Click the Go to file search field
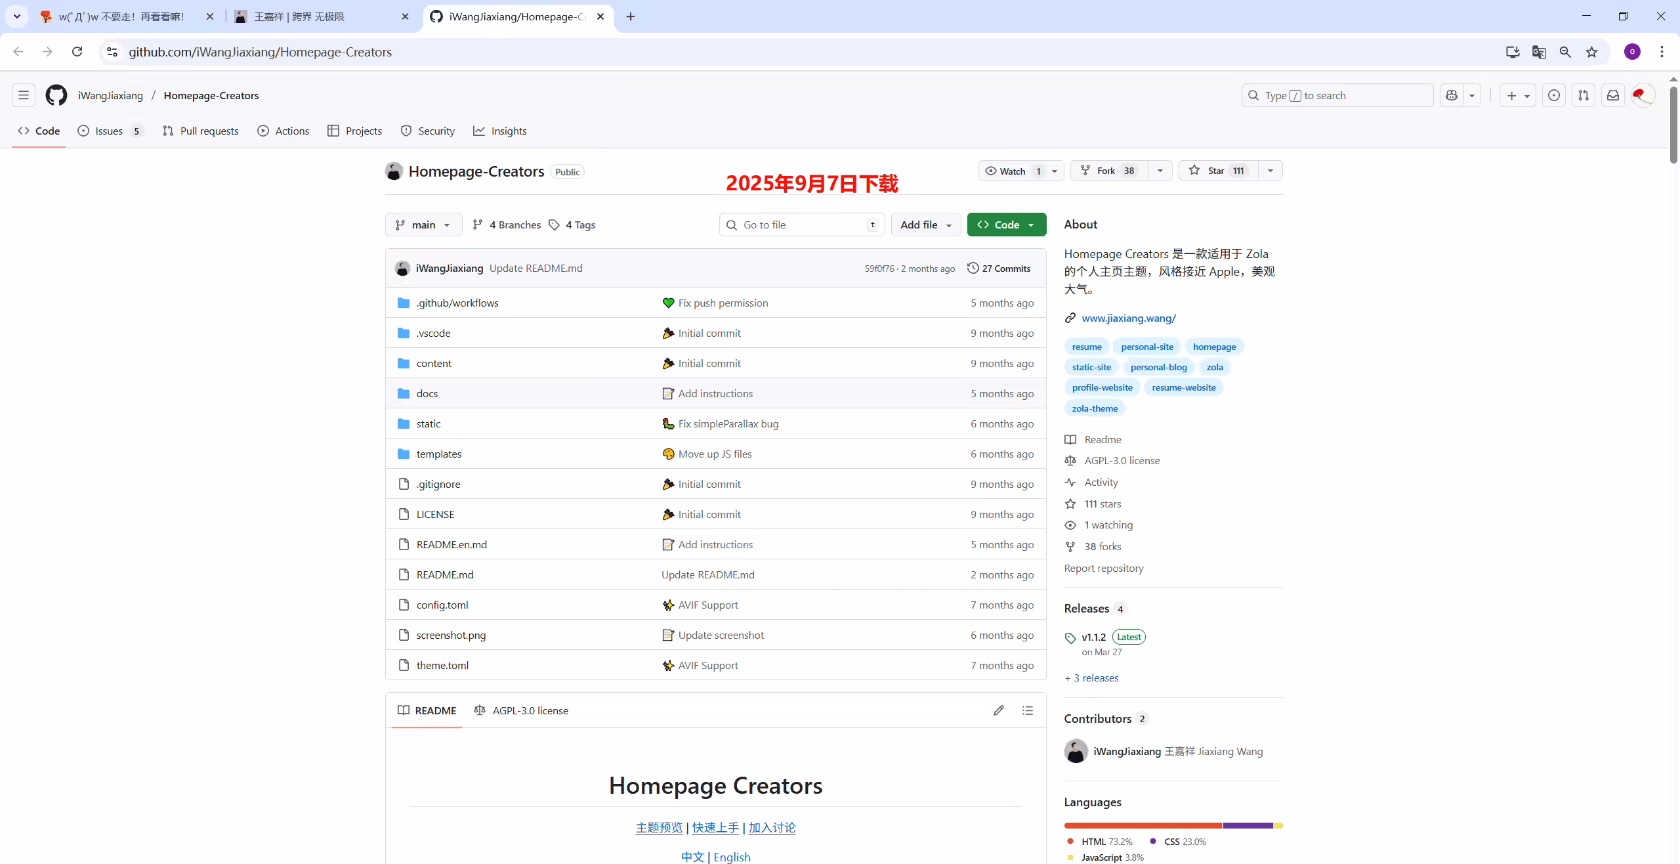The image size is (1680, 864). [802, 225]
